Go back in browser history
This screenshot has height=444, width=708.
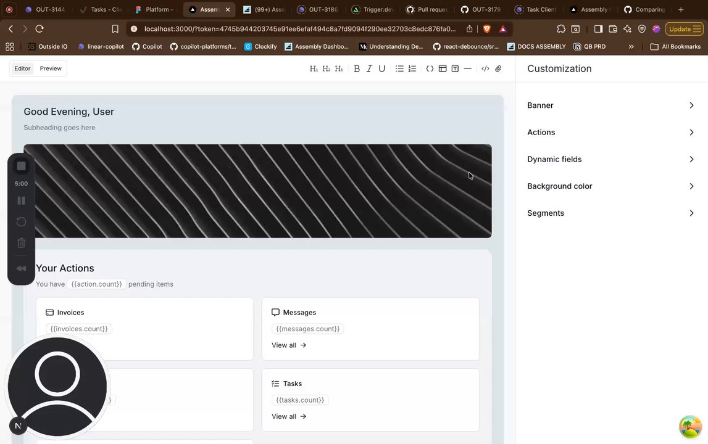(x=11, y=29)
